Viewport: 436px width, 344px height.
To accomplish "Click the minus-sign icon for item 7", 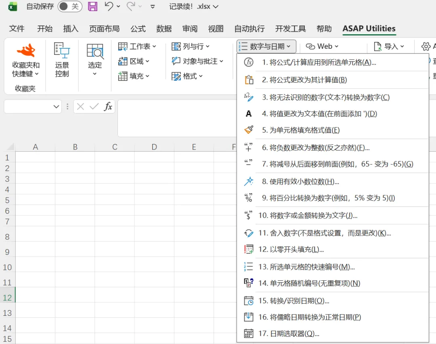I will (x=248, y=163).
